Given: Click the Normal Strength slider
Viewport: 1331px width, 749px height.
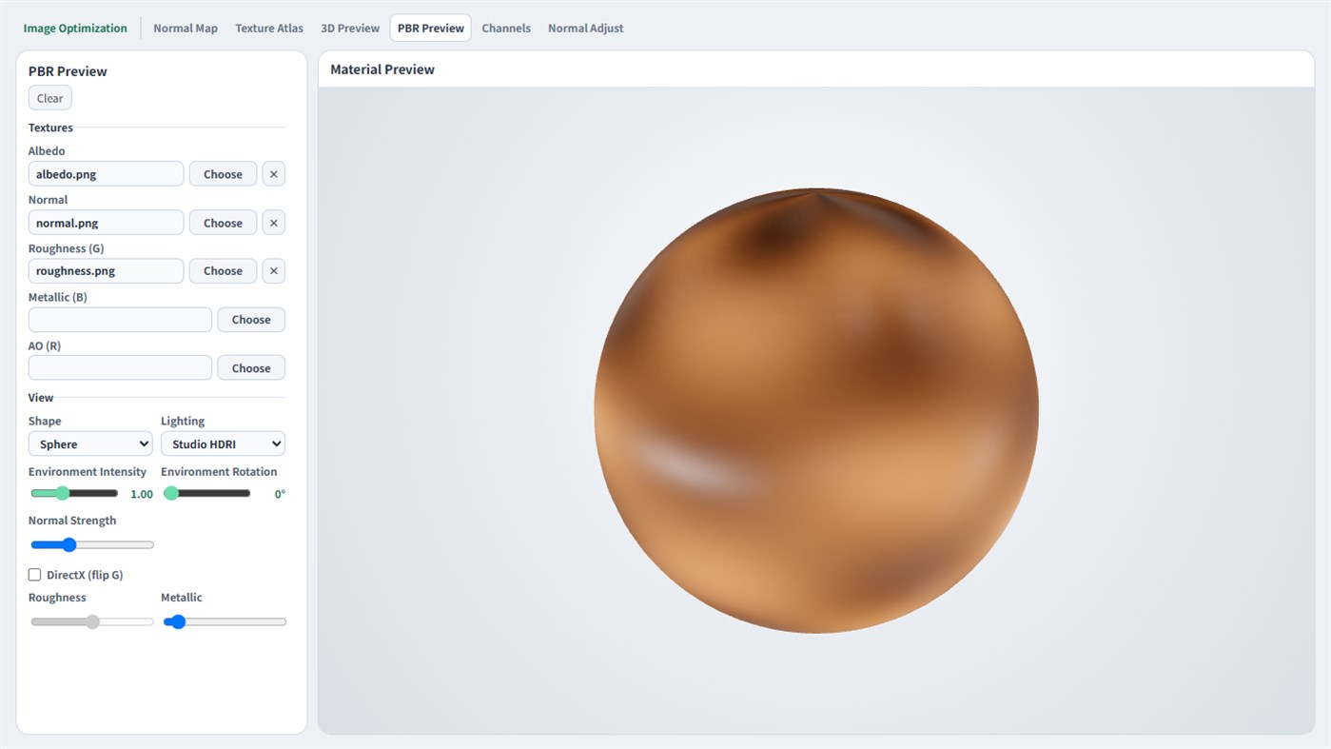Looking at the screenshot, I should (x=92, y=544).
